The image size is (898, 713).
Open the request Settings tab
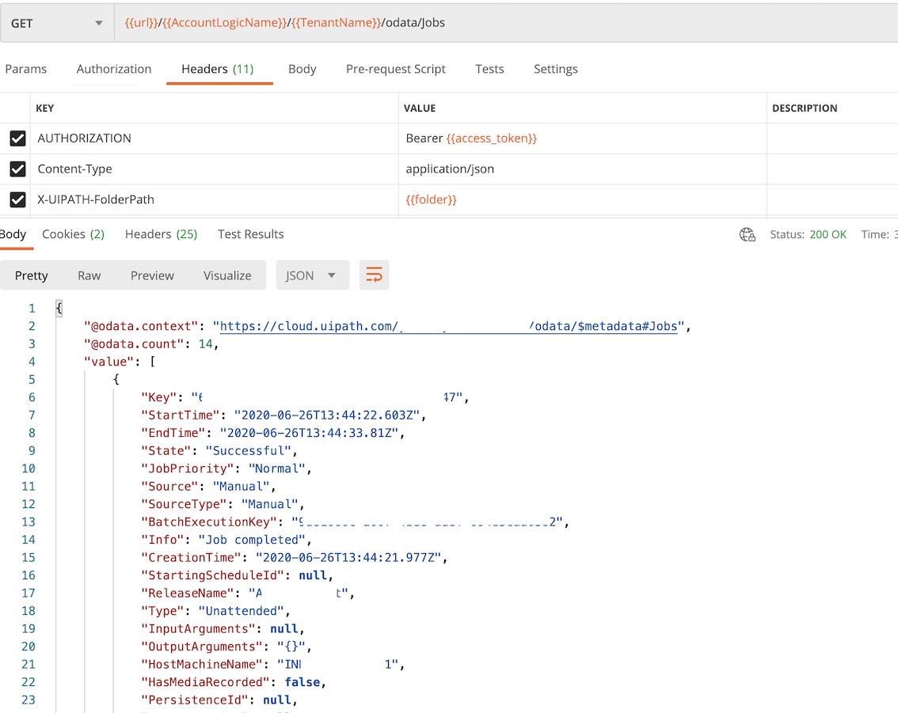pos(556,69)
